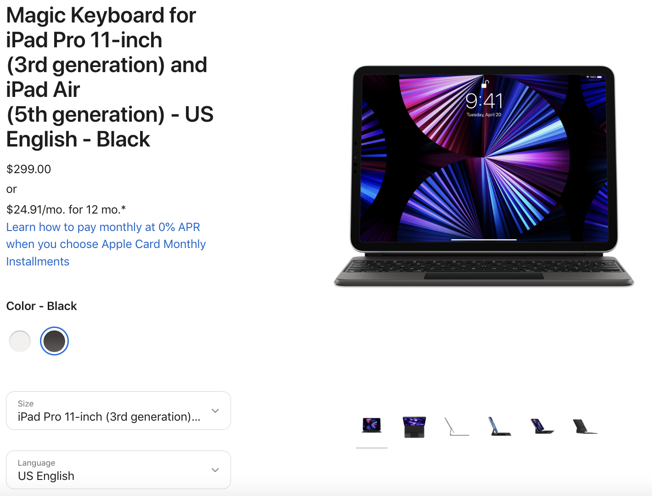Click the main Magic Keyboard product image
The height and width of the screenshot is (496, 652).
pos(484,176)
